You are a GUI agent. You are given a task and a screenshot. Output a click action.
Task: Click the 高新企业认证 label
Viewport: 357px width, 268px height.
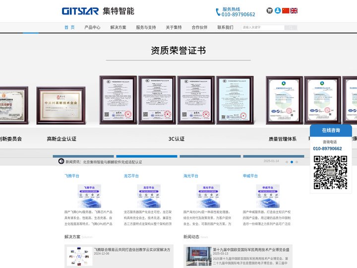(61, 139)
